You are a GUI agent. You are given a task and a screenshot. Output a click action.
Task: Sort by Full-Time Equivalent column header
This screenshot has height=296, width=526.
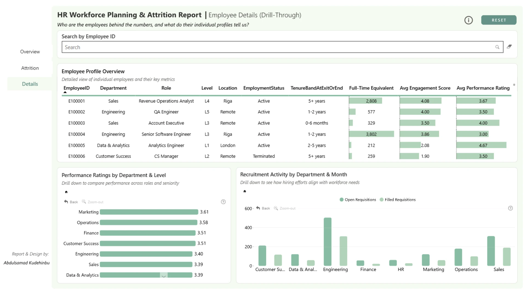click(371, 88)
